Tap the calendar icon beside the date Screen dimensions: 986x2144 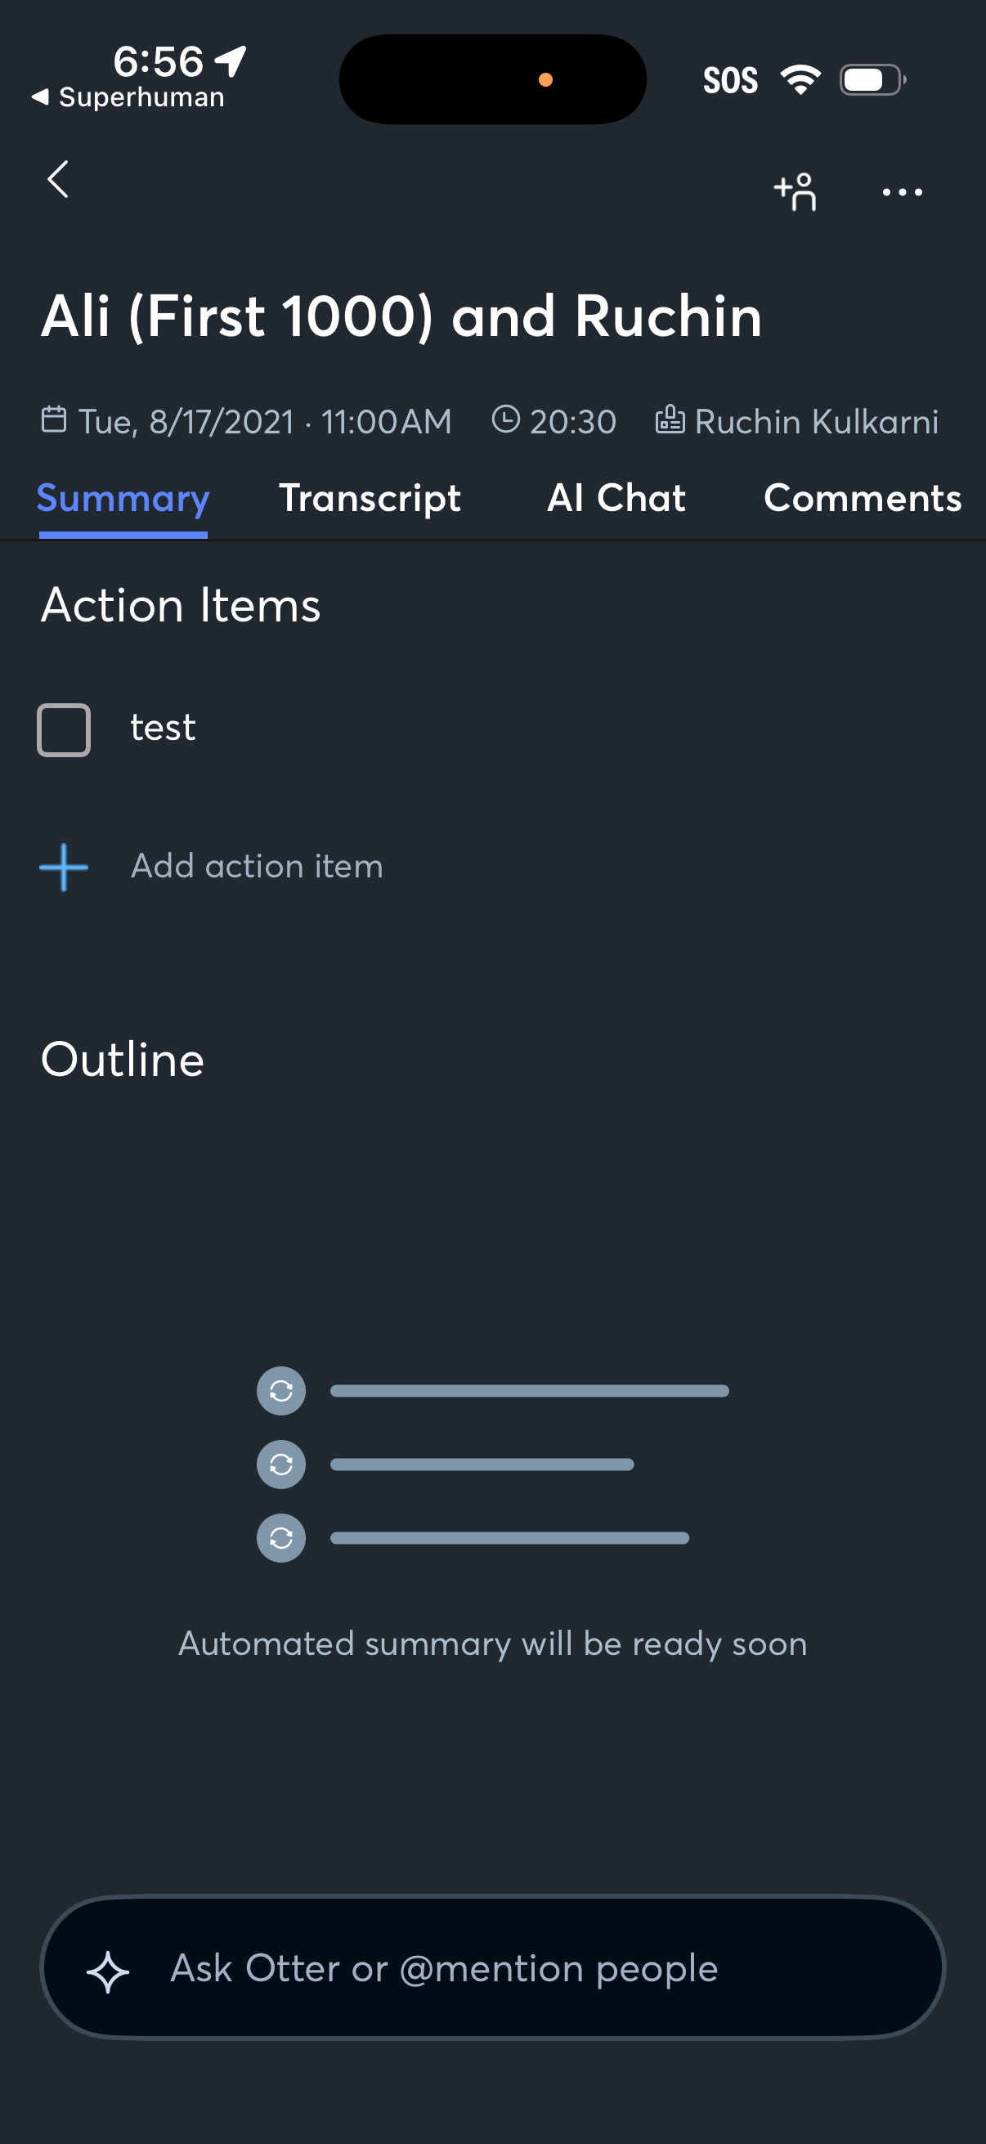click(54, 419)
